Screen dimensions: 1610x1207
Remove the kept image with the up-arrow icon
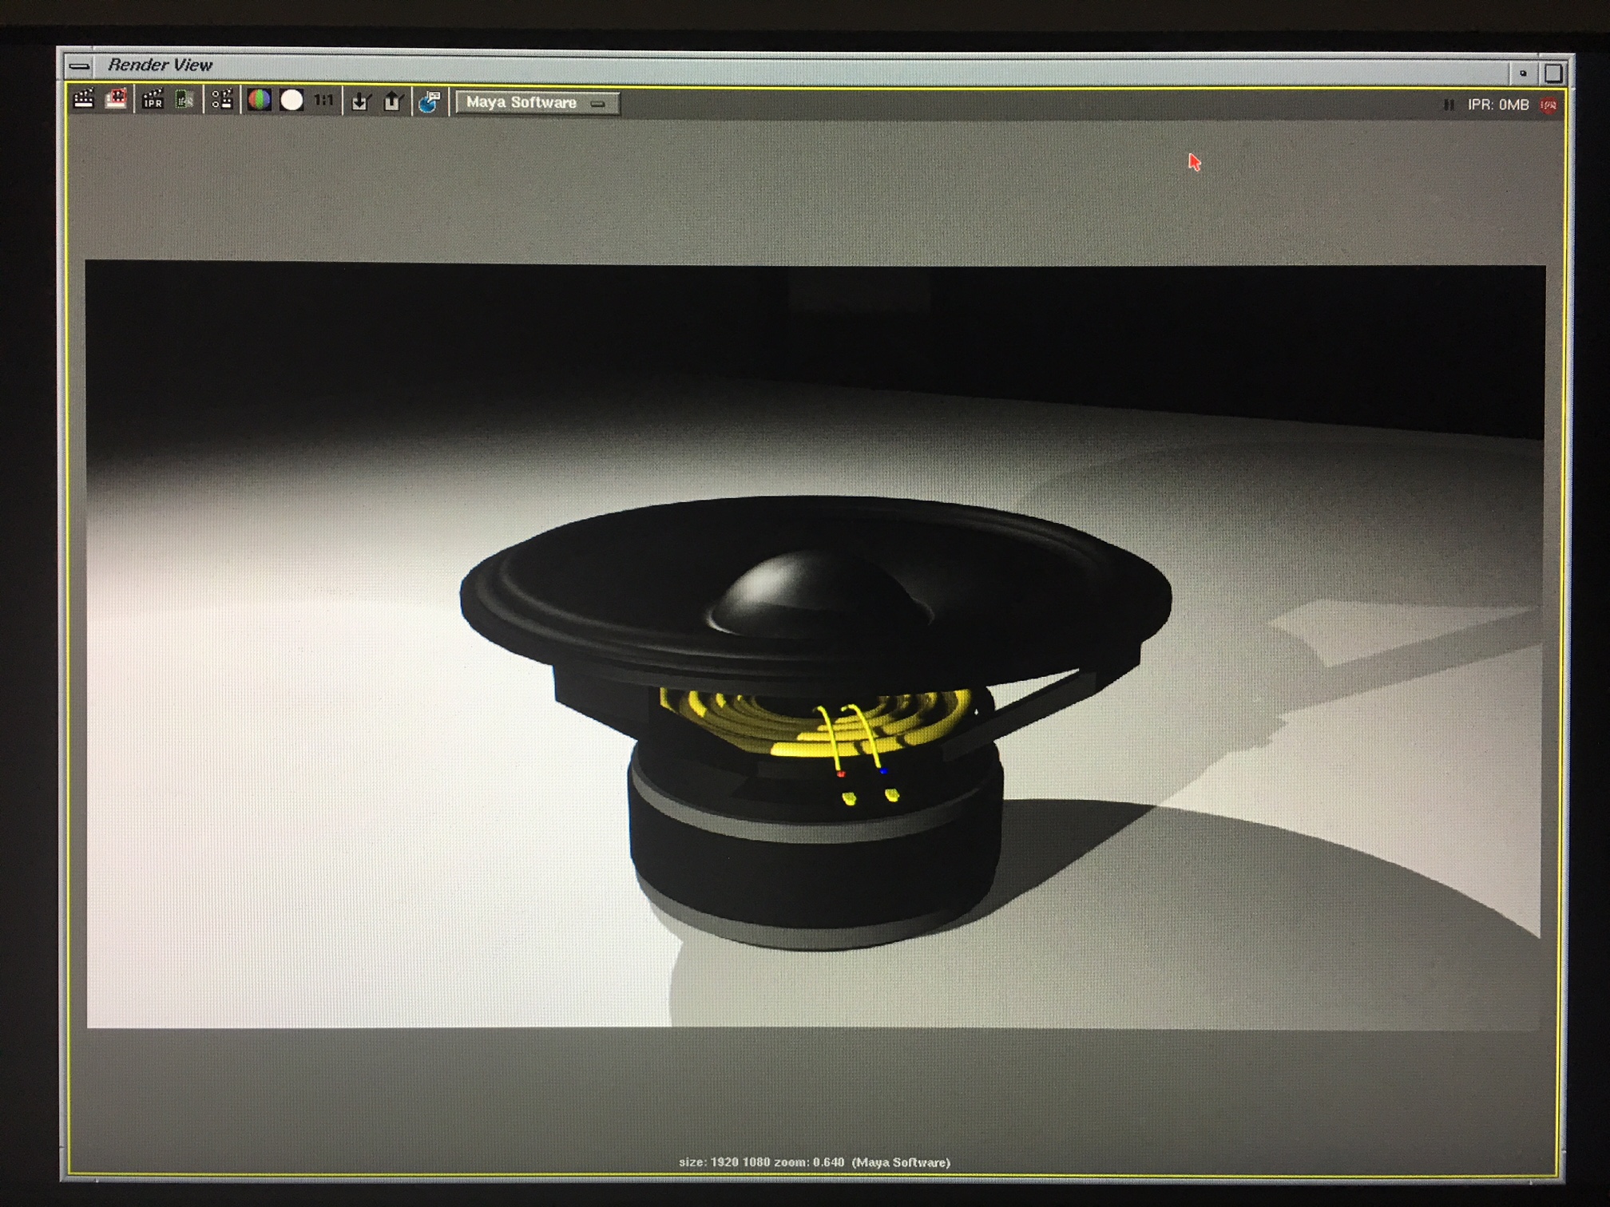[x=392, y=101]
